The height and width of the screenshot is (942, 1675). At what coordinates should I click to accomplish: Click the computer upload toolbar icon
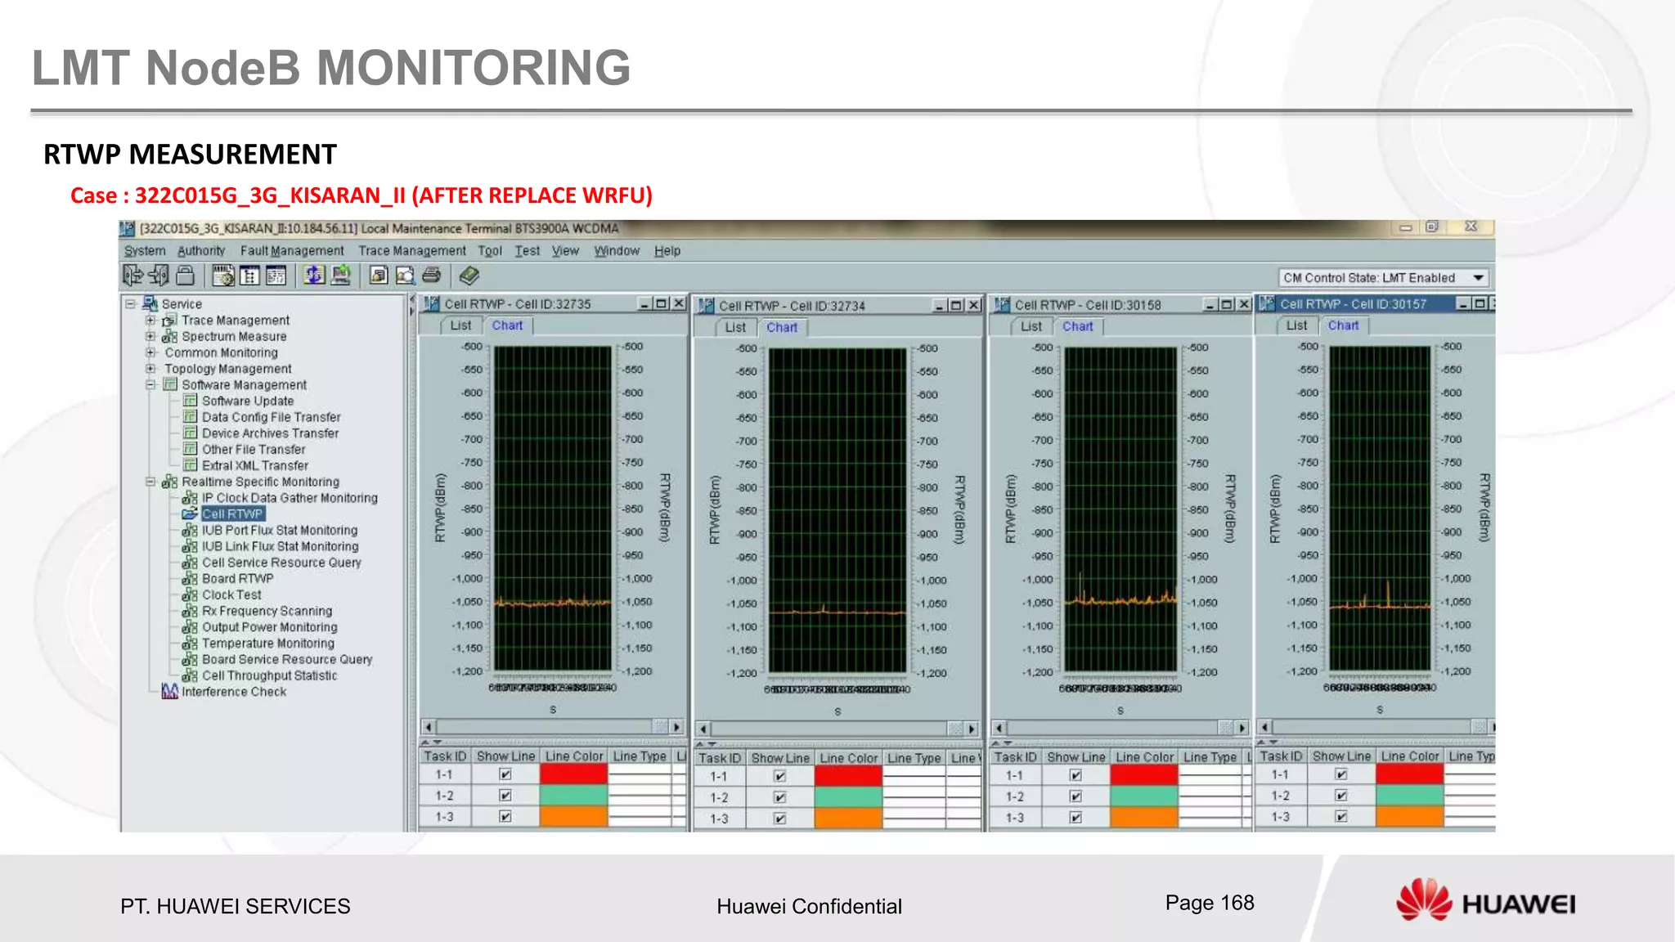[x=341, y=276]
